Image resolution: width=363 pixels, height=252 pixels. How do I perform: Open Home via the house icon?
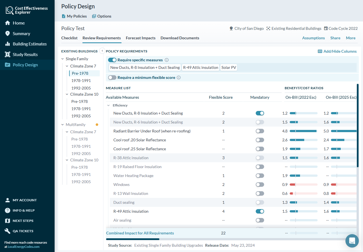(x=8, y=23)
